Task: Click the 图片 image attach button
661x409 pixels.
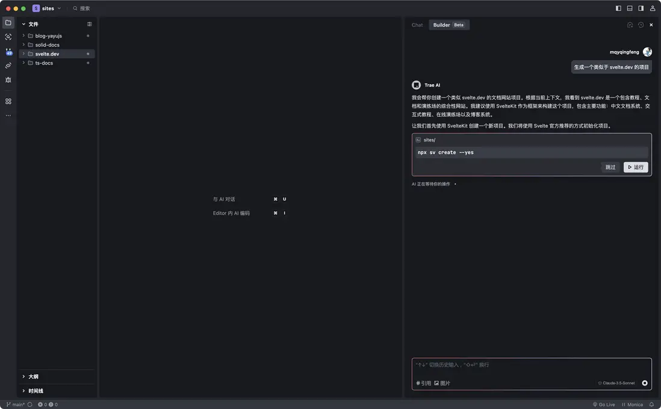Action: point(442,383)
